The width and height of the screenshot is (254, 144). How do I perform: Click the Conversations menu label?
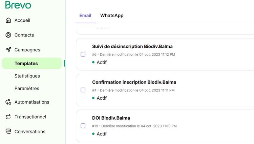30,131
